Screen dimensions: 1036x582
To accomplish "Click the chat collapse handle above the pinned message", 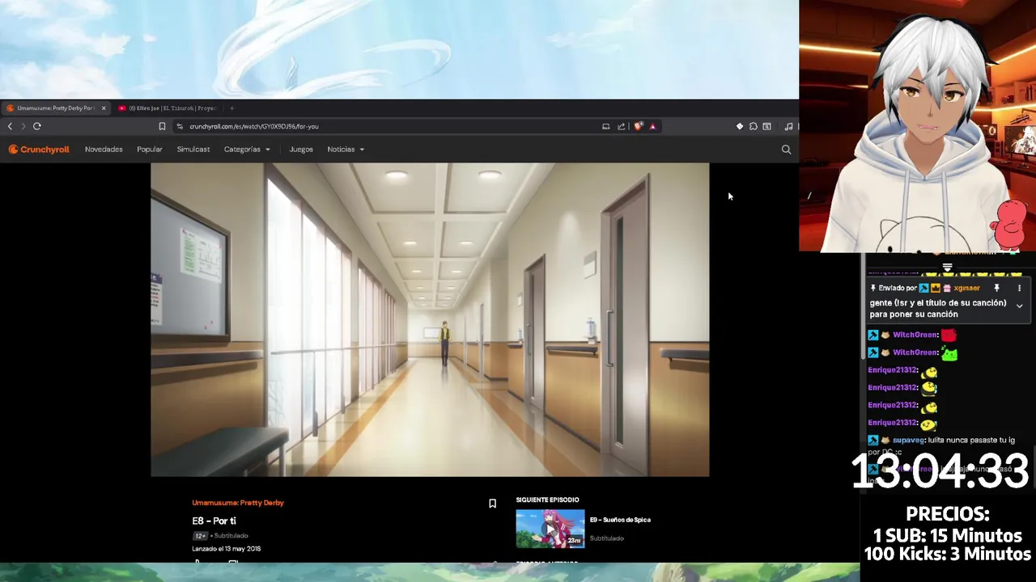I will [947, 268].
